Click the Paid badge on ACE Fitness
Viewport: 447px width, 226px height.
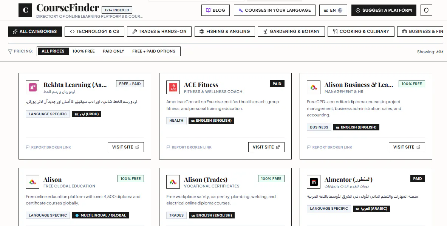click(x=277, y=84)
